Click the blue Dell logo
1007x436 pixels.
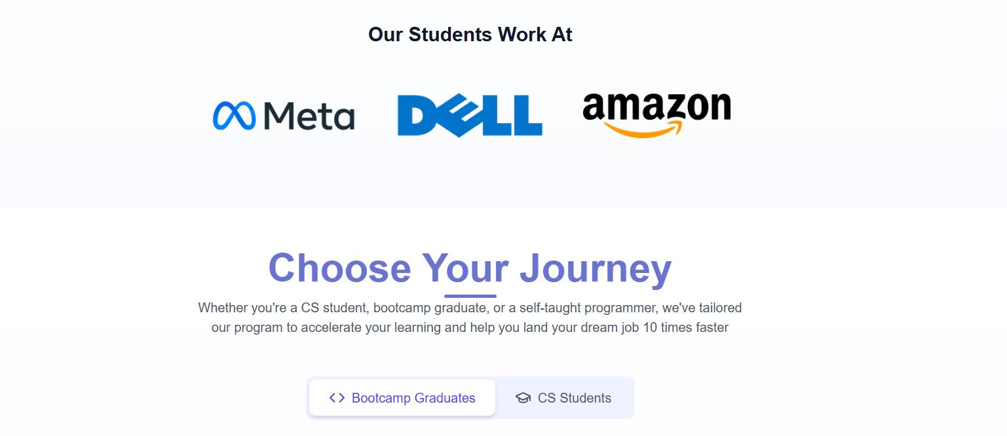(x=469, y=116)
